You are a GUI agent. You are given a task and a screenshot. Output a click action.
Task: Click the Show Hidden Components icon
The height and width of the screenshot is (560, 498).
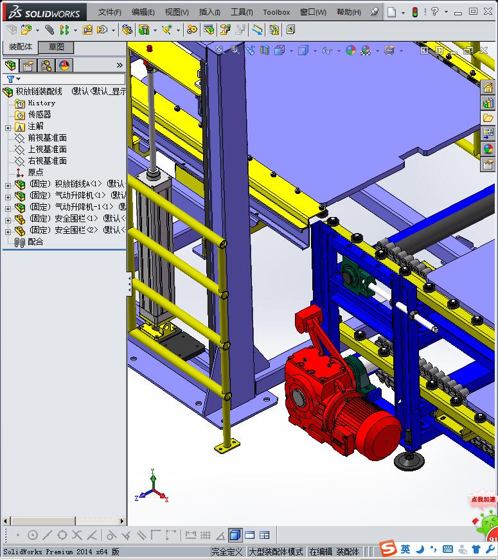[127, 30]
